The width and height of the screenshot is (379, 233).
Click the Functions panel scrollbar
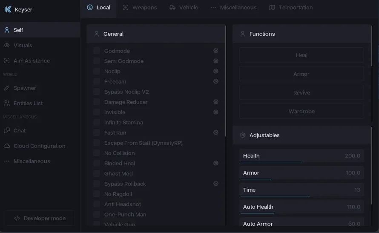(x=372, y=46)
